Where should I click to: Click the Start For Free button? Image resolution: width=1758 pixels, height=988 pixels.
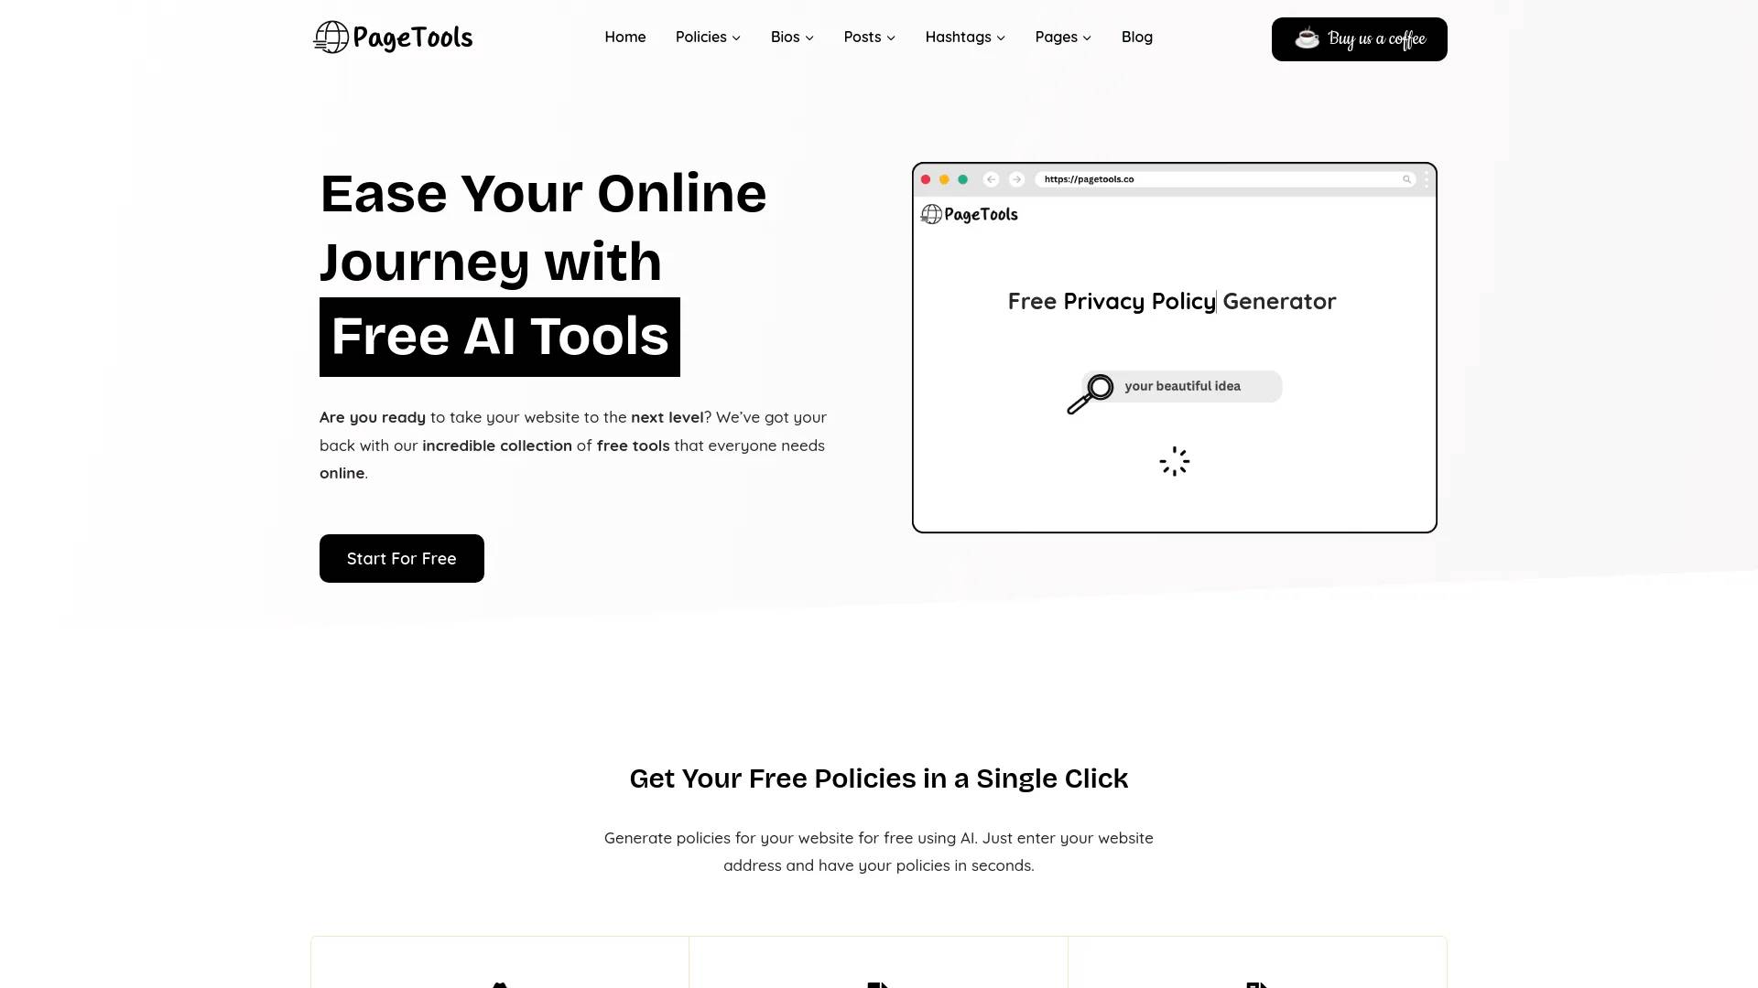[401, 557]
